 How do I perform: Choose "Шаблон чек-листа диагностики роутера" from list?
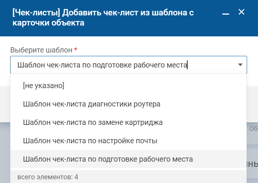click(92, 104)
